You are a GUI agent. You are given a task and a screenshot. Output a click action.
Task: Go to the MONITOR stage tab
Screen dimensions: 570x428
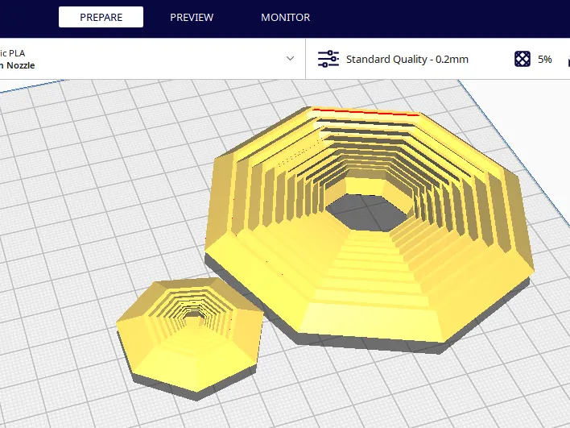pyautogui.click(x=285, y=17)
